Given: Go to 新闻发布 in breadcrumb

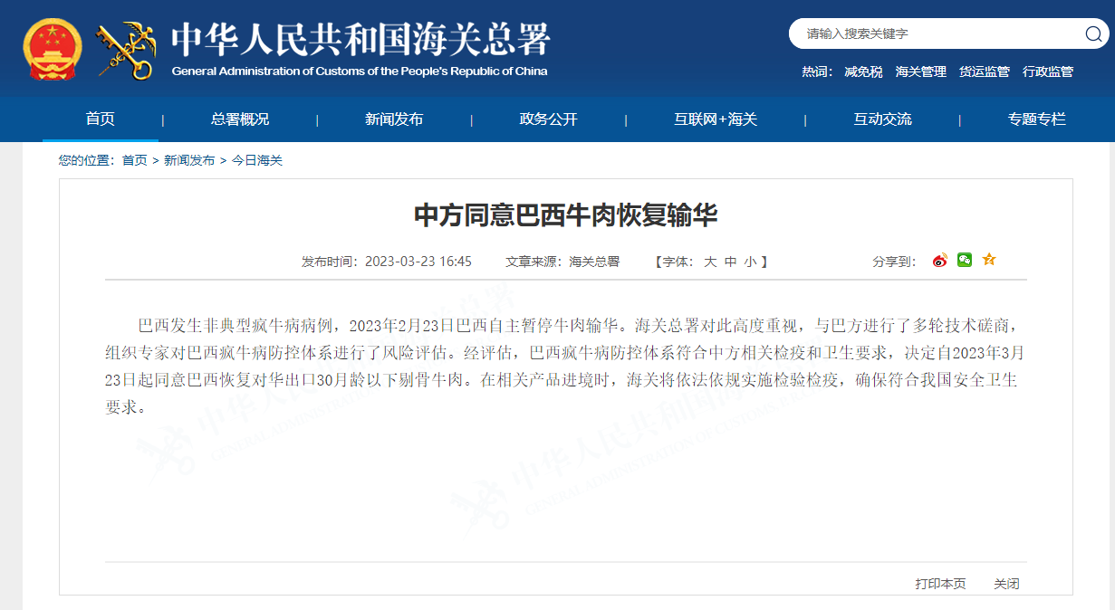Looking at the screenshot, I should [x=189, y=160].
